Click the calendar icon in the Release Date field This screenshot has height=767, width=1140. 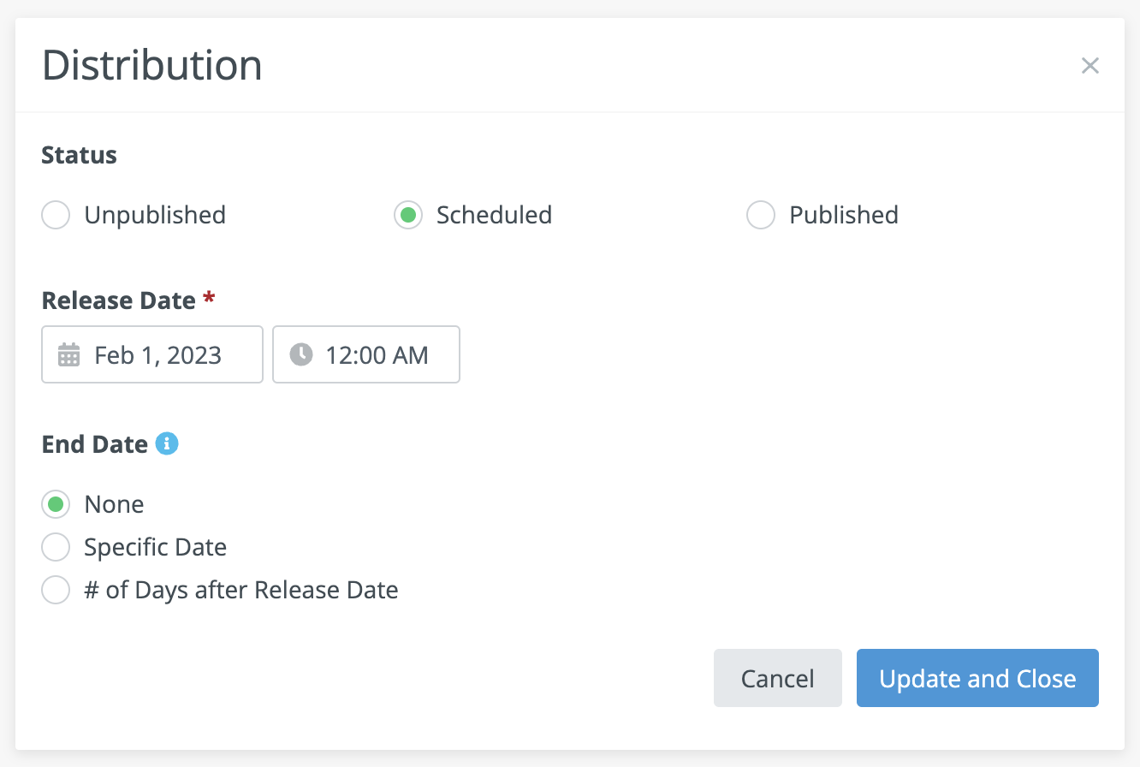point(68,354)
